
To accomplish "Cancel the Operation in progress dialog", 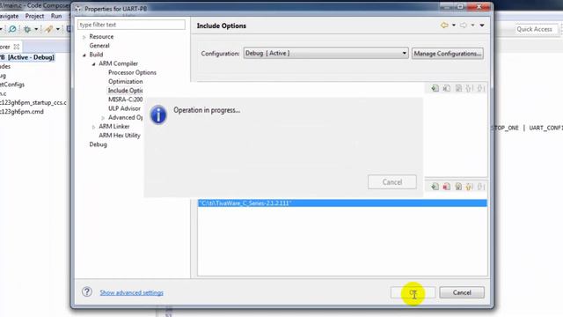I will coord(392,182).
